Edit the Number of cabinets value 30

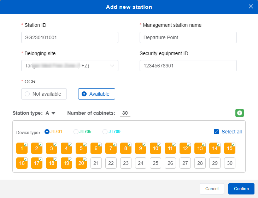coord(125,113)
